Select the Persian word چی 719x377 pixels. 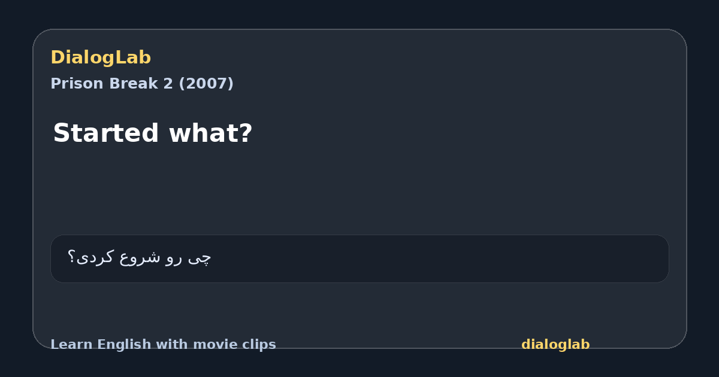point(200,258)
